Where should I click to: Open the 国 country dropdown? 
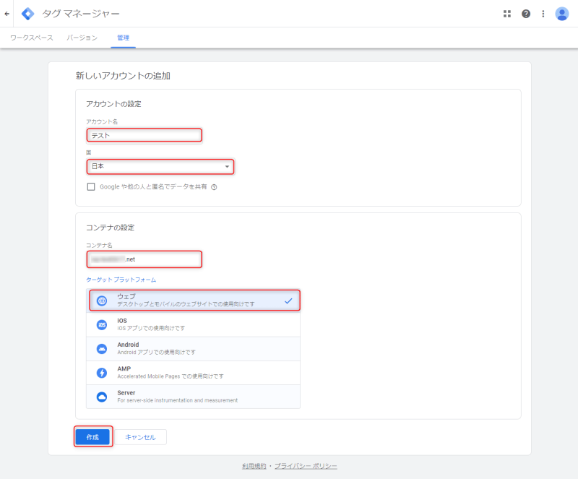point(226,166)
